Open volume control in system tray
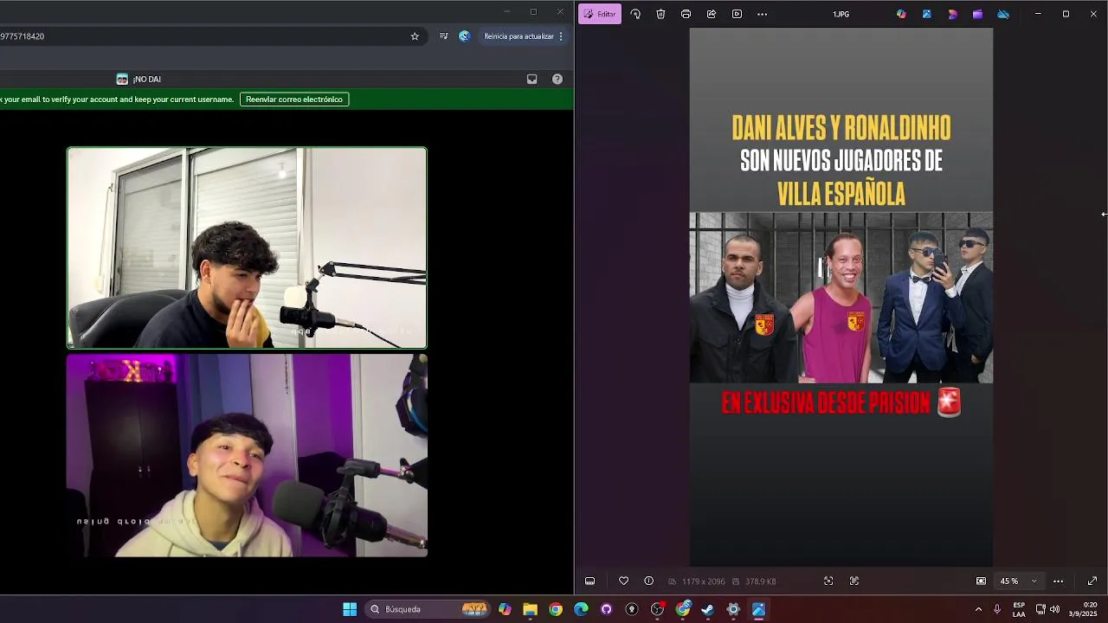 point(1054,609)
